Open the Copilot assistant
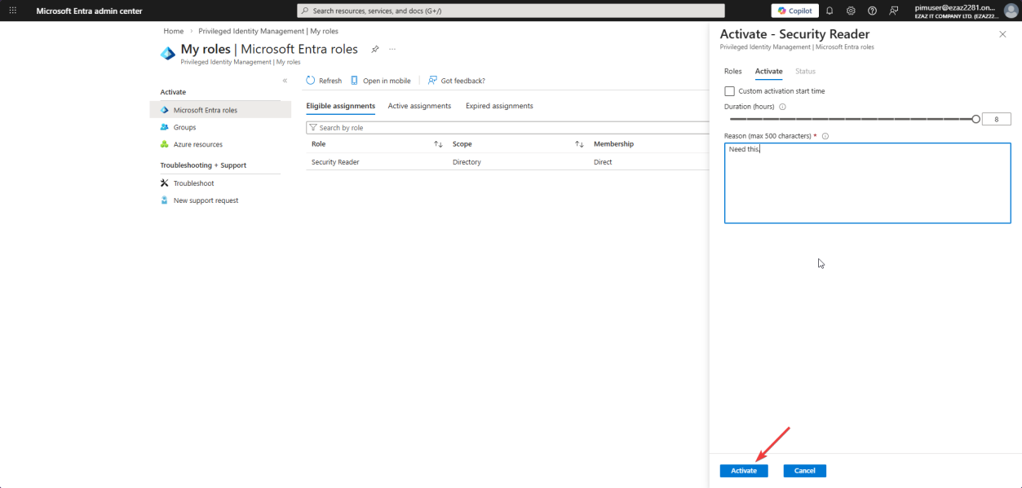Viewport: 1022px width, 488px height. (795, 11)
